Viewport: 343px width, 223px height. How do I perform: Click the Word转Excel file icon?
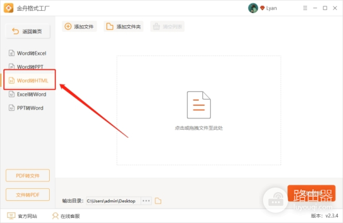click(x=11, y=53)
